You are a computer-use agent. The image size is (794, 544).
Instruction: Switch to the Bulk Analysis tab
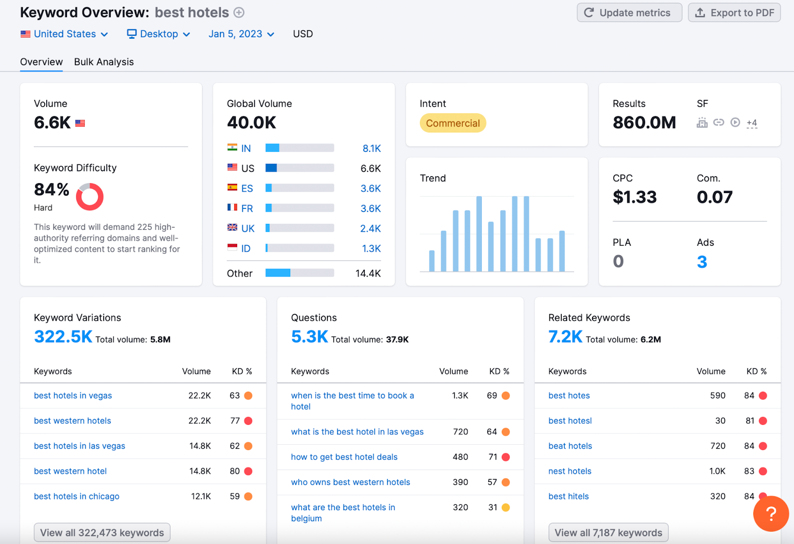[x=104, y=62]
